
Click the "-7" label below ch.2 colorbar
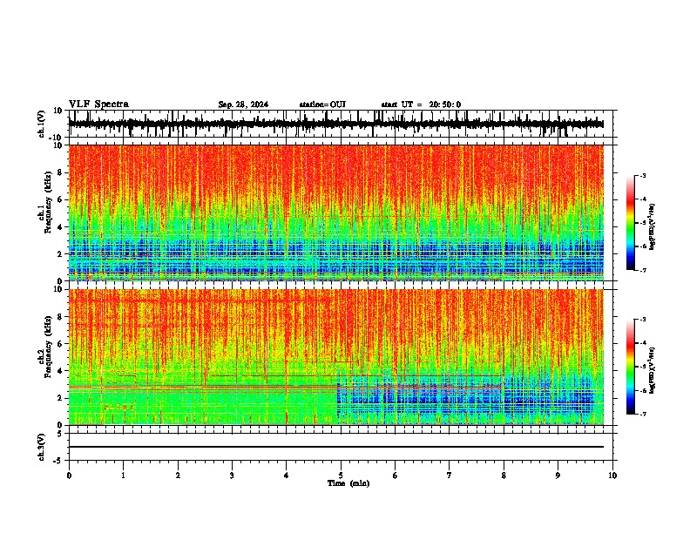click(642, 414)
